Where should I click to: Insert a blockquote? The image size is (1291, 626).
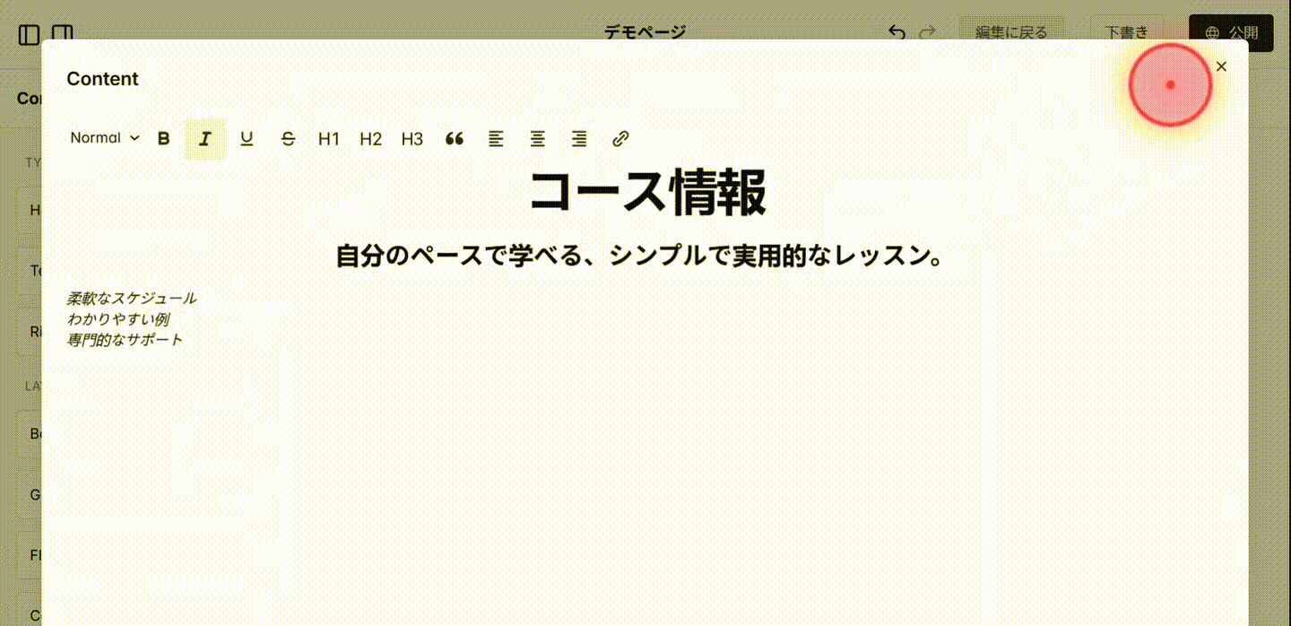click(454, 138)
